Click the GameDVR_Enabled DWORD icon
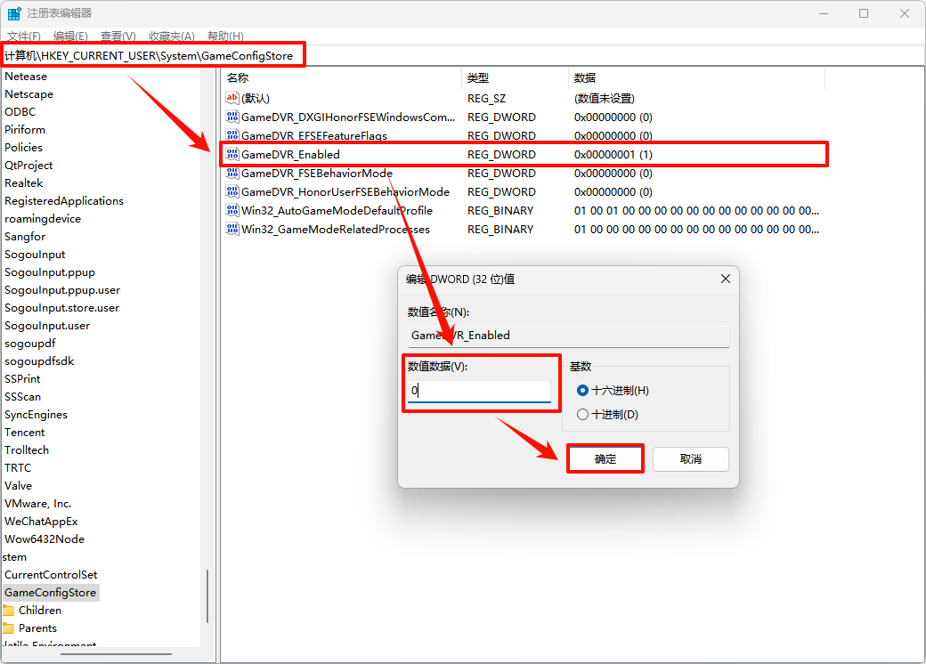Screen dimensions: 926x664 [x=230, y=154]
